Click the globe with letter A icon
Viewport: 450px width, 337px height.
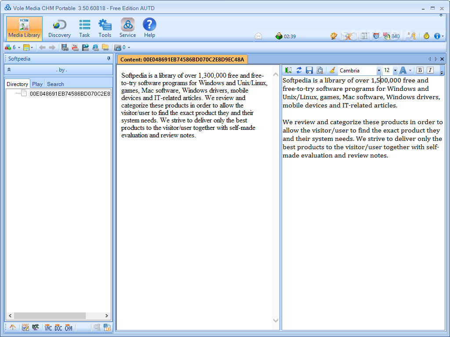(x=348, y=36)
